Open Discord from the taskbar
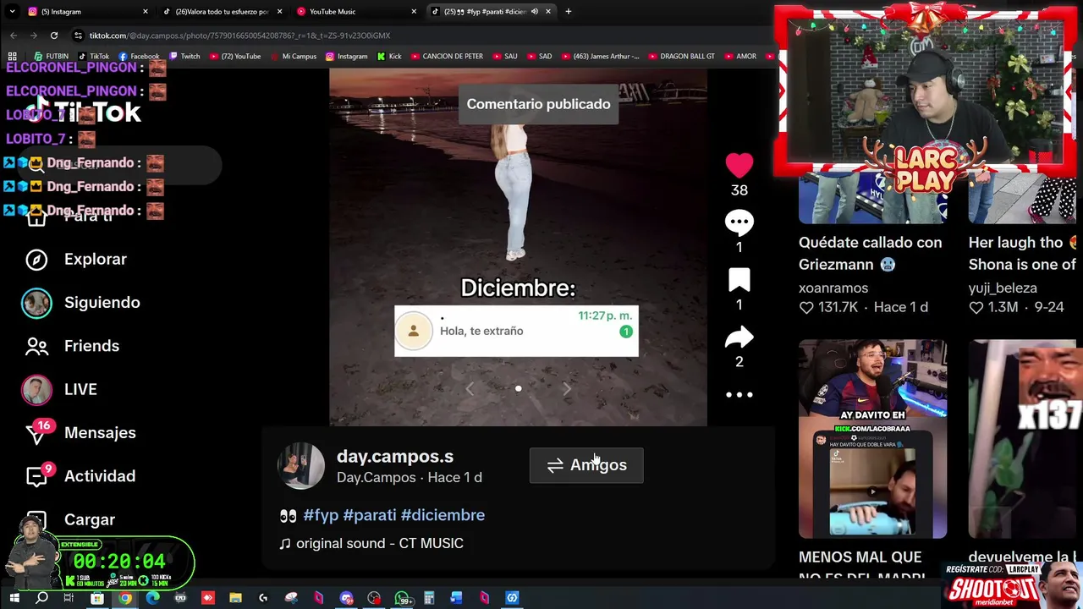The height and width of the screenshot is (609, 1083). tap(346, 598)
